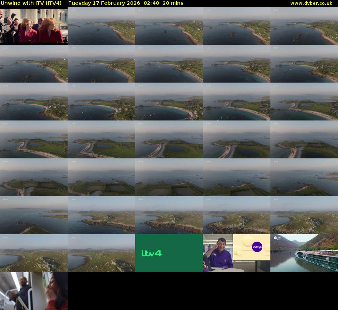Open the middle thumbnail of the third row
This screenshot has height=310, width=338.
169,102
